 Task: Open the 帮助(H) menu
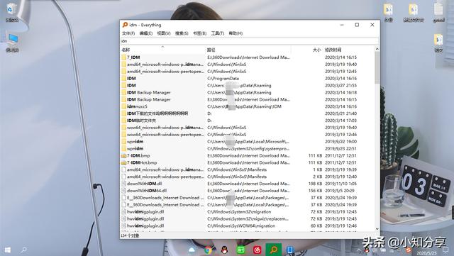tap(236, 33)
